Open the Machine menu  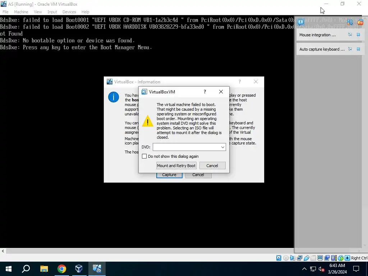21,12
